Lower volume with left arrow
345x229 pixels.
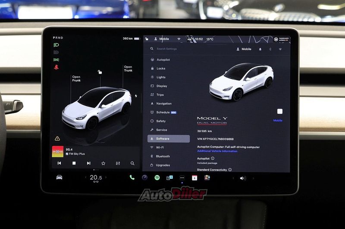(233, 178)
